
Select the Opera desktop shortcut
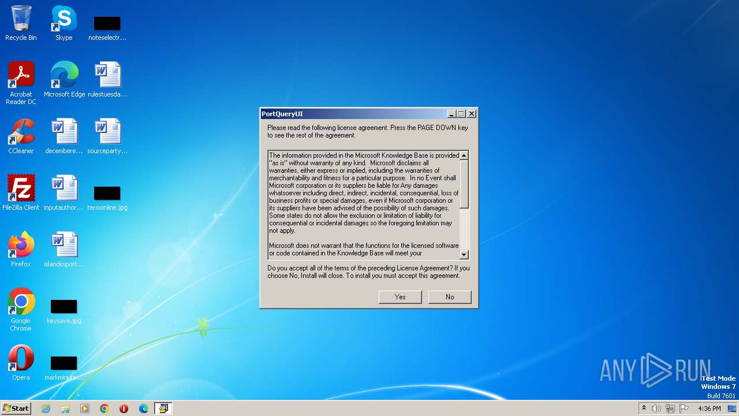point(21,363)
